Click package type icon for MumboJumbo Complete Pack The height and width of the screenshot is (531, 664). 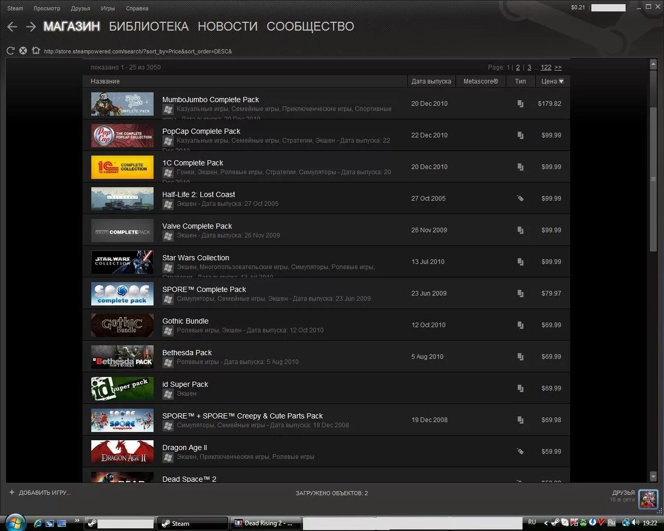coord(520,104)
